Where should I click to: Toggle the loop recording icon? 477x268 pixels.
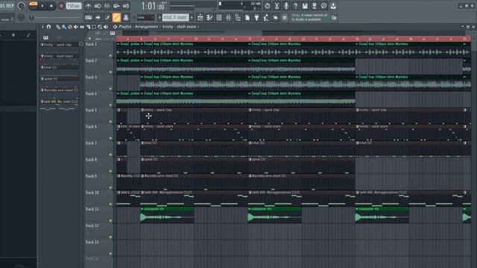(x=126, y=6)
